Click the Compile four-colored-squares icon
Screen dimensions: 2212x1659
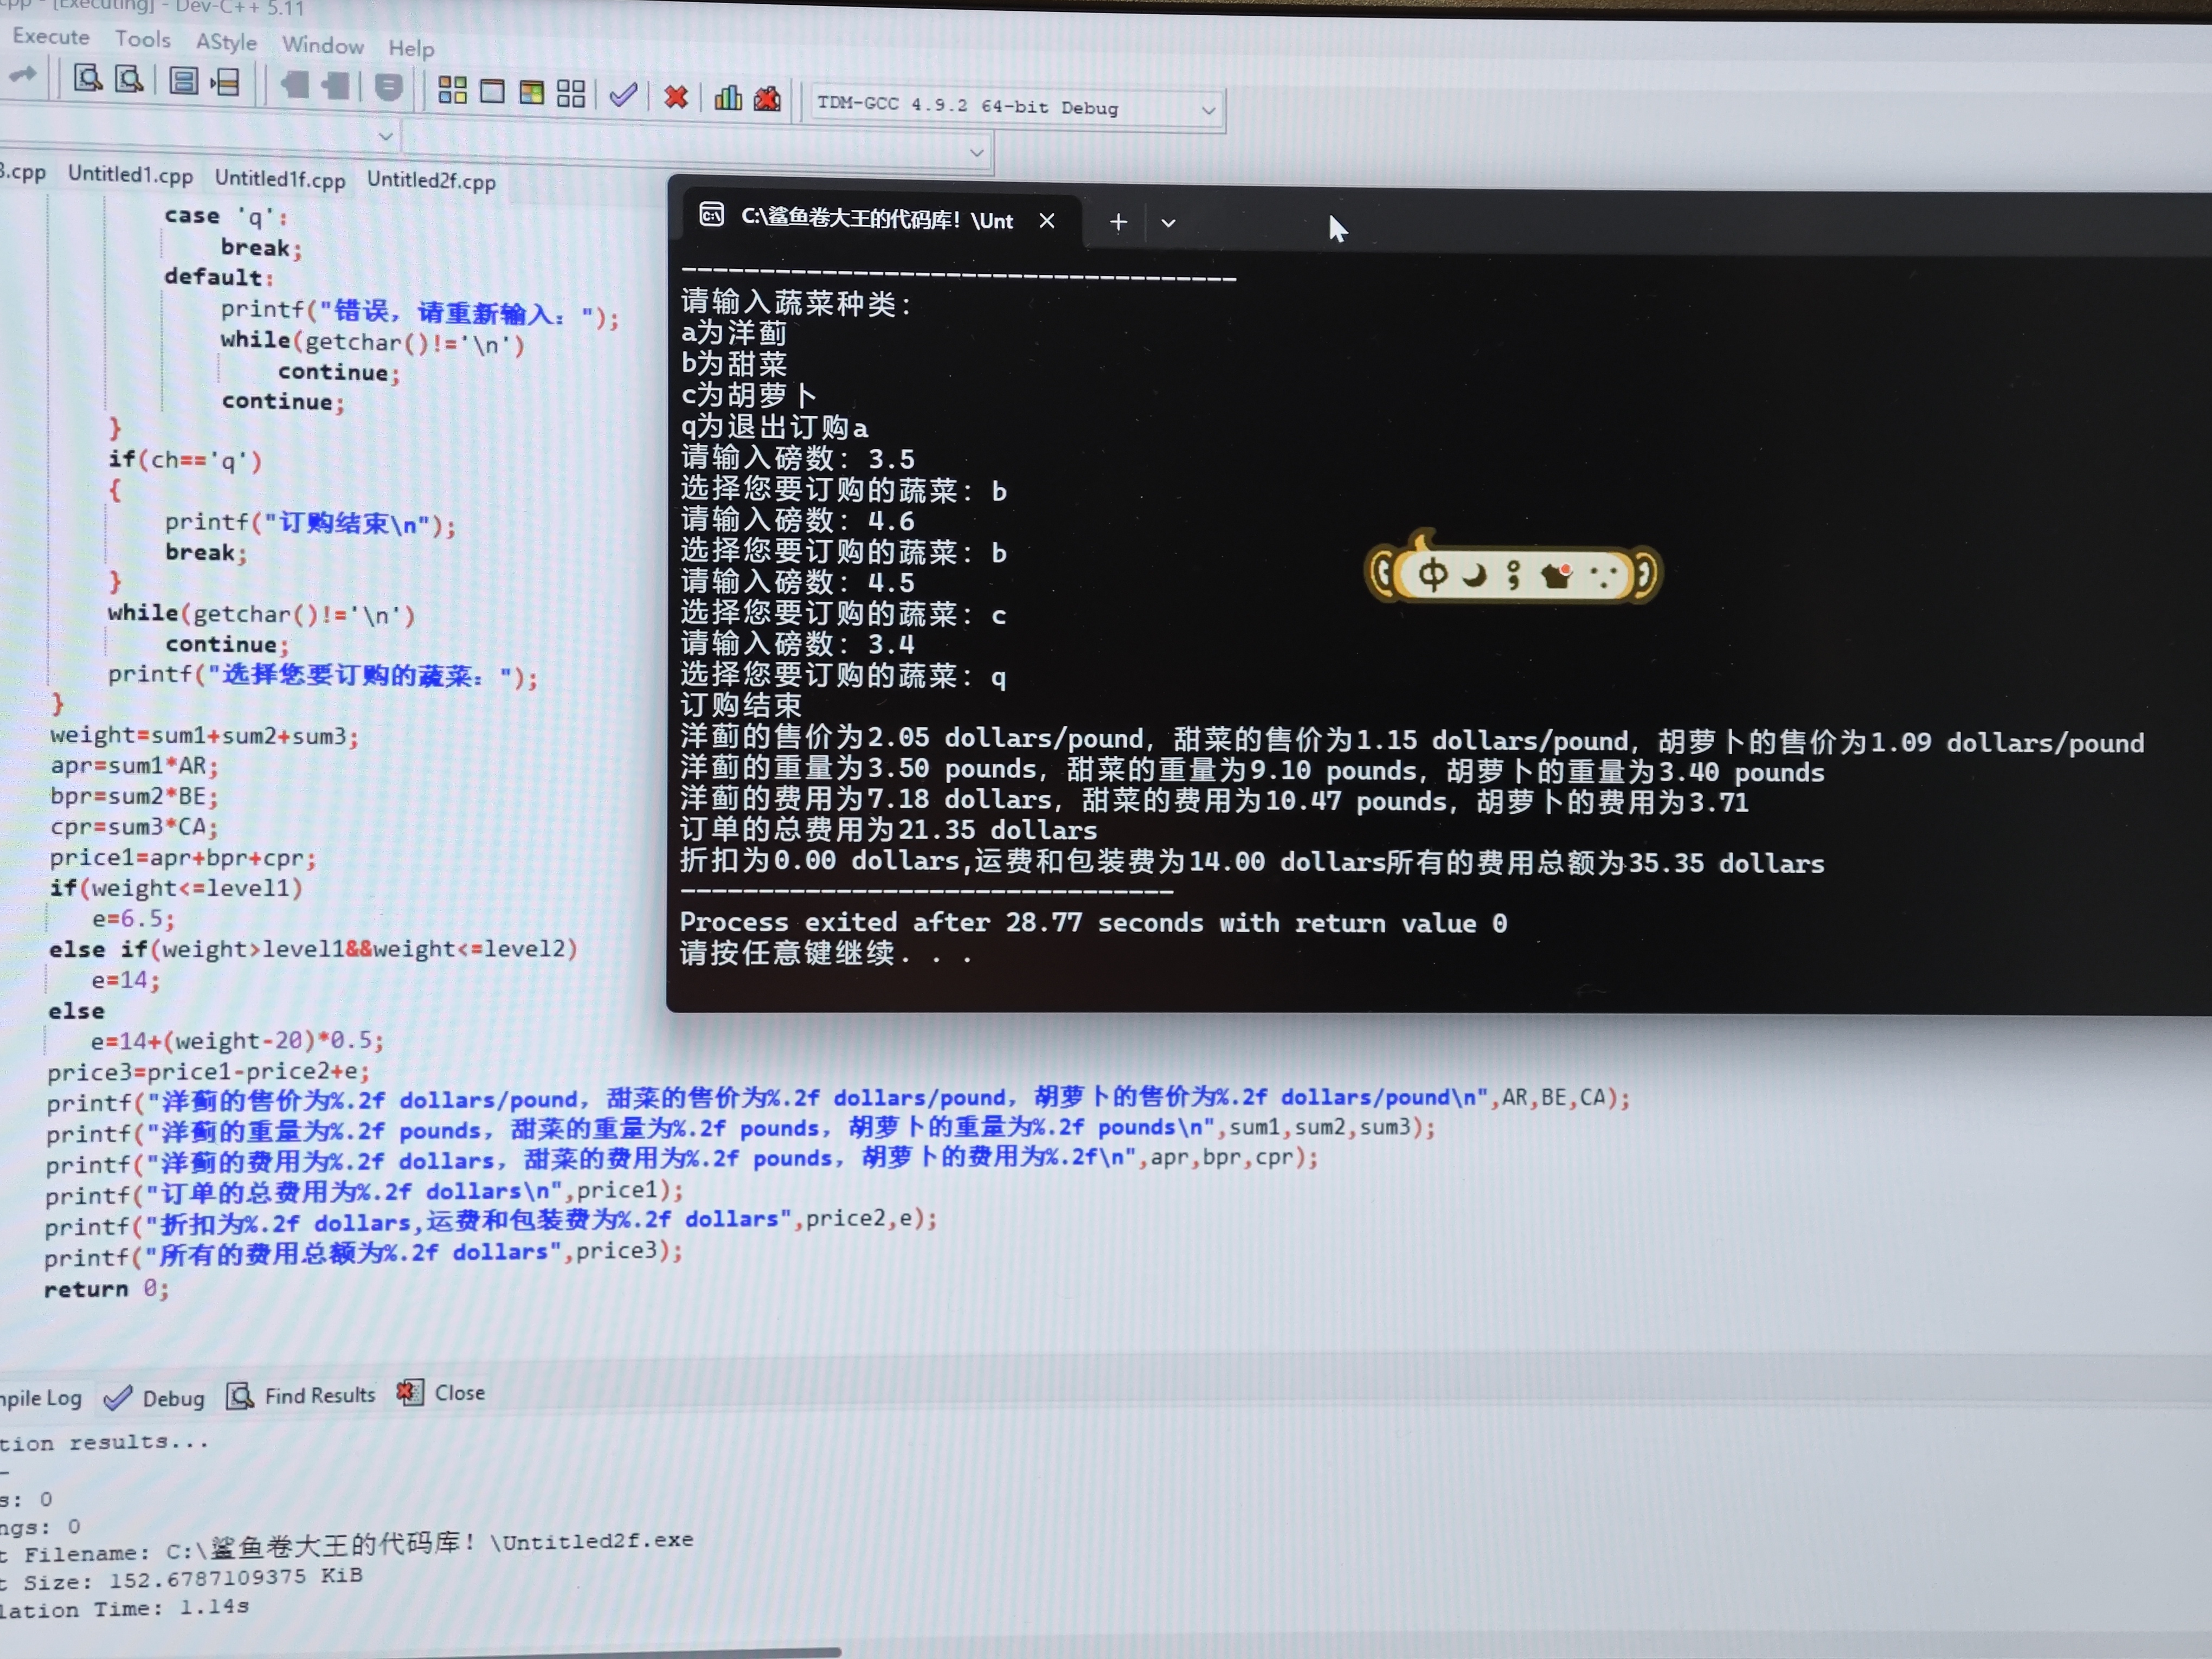452,91
